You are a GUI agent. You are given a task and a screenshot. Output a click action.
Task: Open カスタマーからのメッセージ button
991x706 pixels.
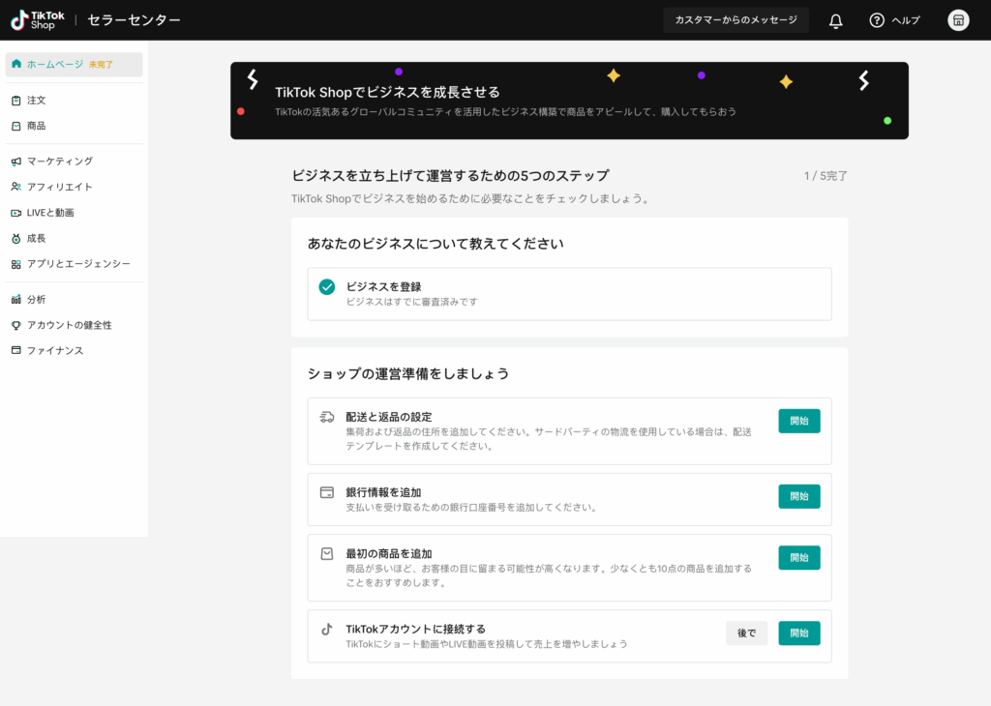pos(736,20)
